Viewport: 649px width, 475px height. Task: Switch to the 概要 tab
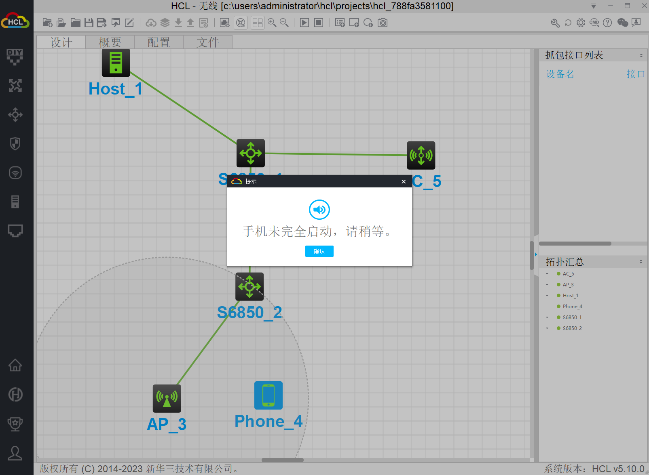tap(110, 42)
